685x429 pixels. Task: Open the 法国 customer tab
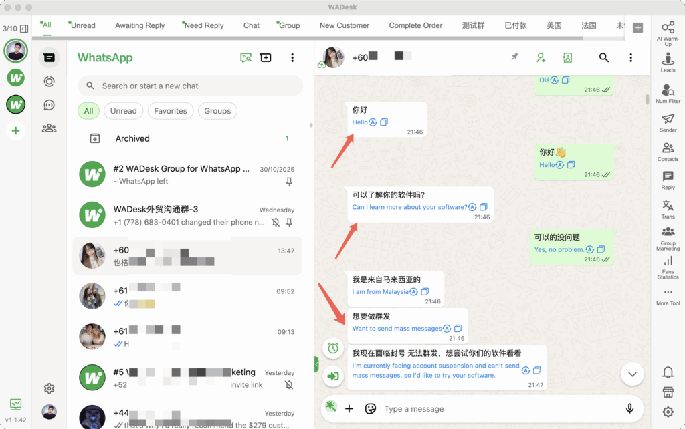click(x=588, y=25)
